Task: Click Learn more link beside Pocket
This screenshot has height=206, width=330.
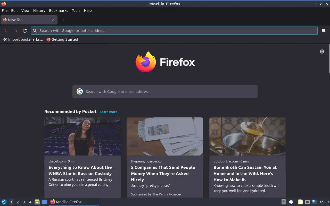Action: [109, 112]
